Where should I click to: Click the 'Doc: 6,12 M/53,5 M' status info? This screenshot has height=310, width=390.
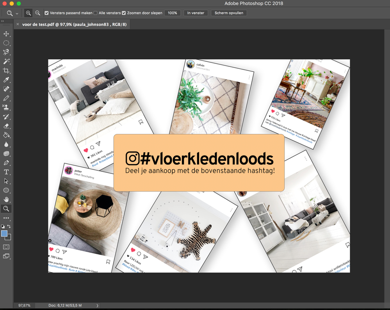(x=65, y=306)
